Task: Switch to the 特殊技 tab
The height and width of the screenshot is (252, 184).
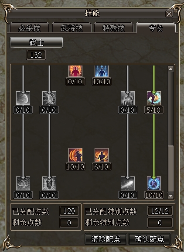Action: click(114, 28)
